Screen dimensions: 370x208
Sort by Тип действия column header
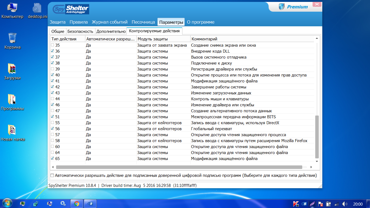(67, 39)
